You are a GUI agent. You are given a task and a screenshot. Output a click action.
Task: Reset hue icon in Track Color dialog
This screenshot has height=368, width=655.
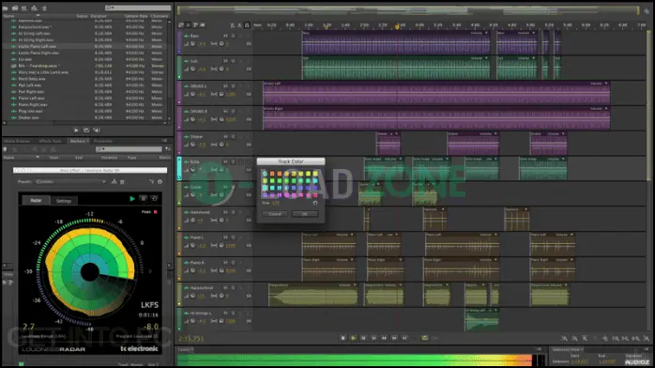315,203
